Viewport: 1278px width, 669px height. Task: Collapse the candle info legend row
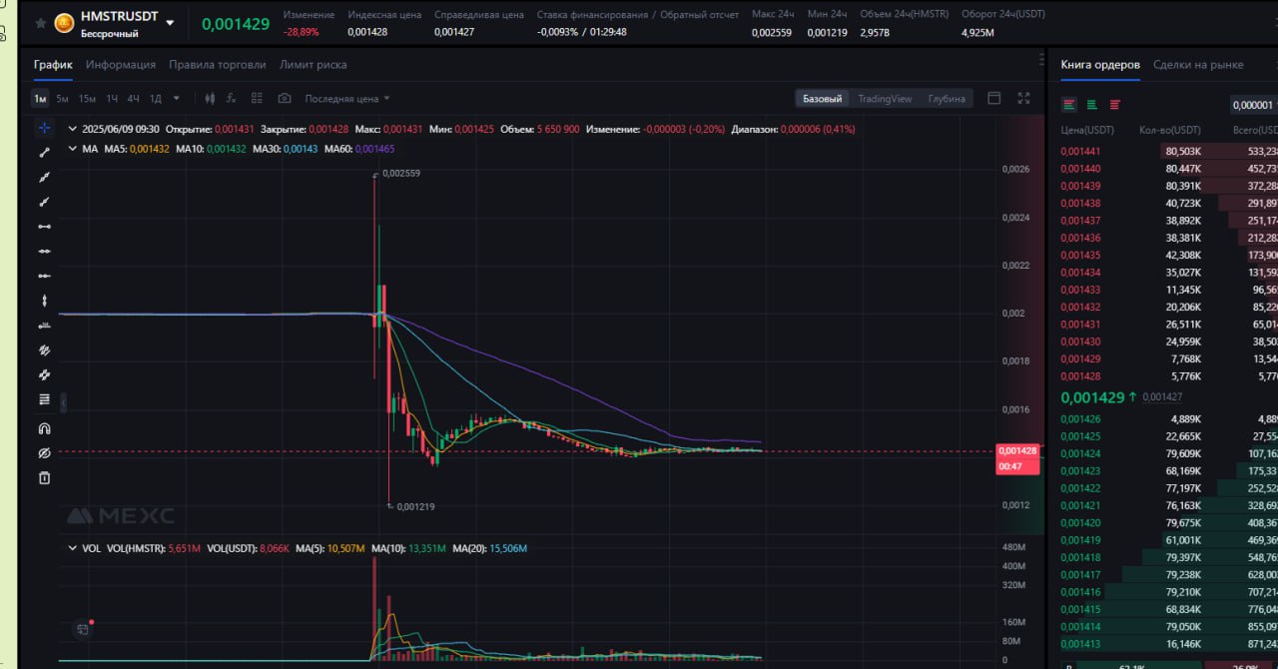(71, 129)
